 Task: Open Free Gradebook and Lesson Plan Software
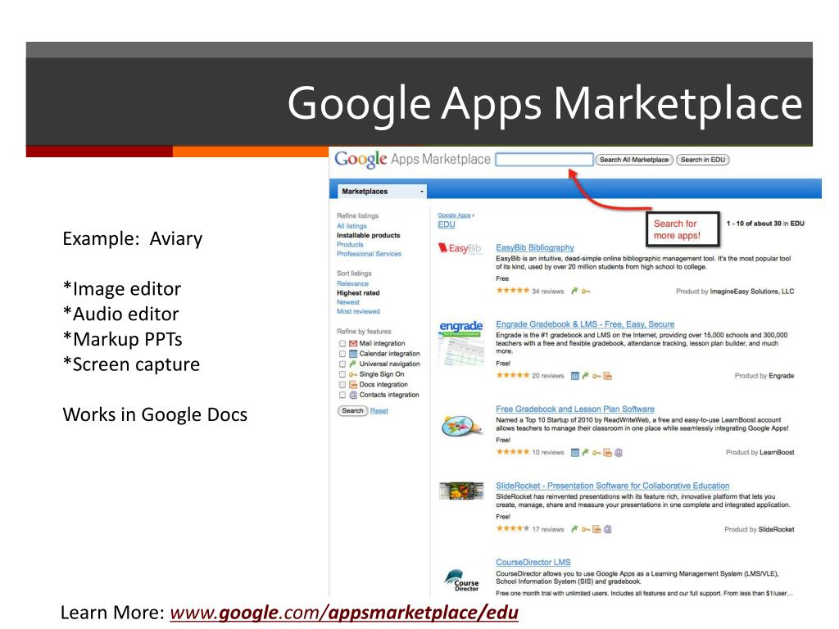[x=574, y=409]
